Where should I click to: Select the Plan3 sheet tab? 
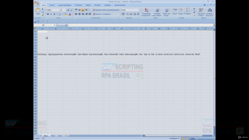tap(60, 136)
